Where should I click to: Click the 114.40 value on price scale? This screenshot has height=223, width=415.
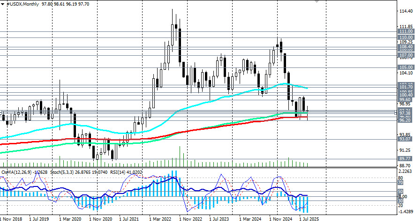point(406,11)
